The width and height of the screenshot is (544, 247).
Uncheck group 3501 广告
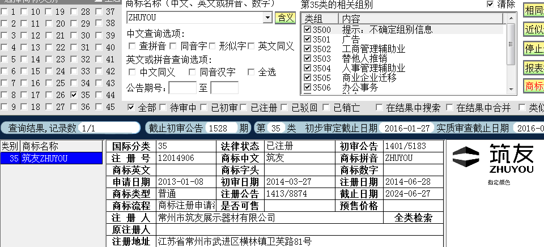tap(307, 39)
